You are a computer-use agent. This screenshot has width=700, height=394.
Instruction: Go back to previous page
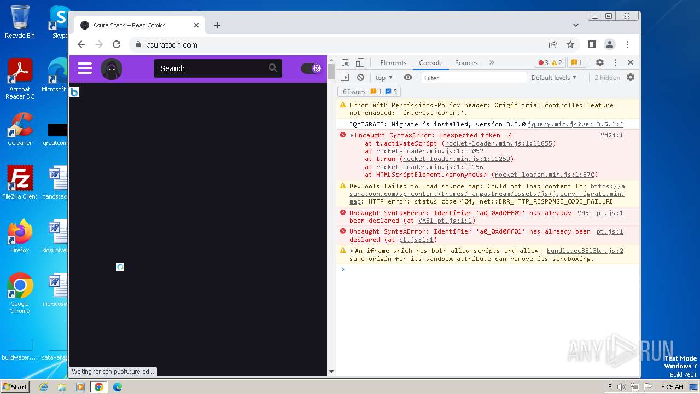[x=81, y=44]
